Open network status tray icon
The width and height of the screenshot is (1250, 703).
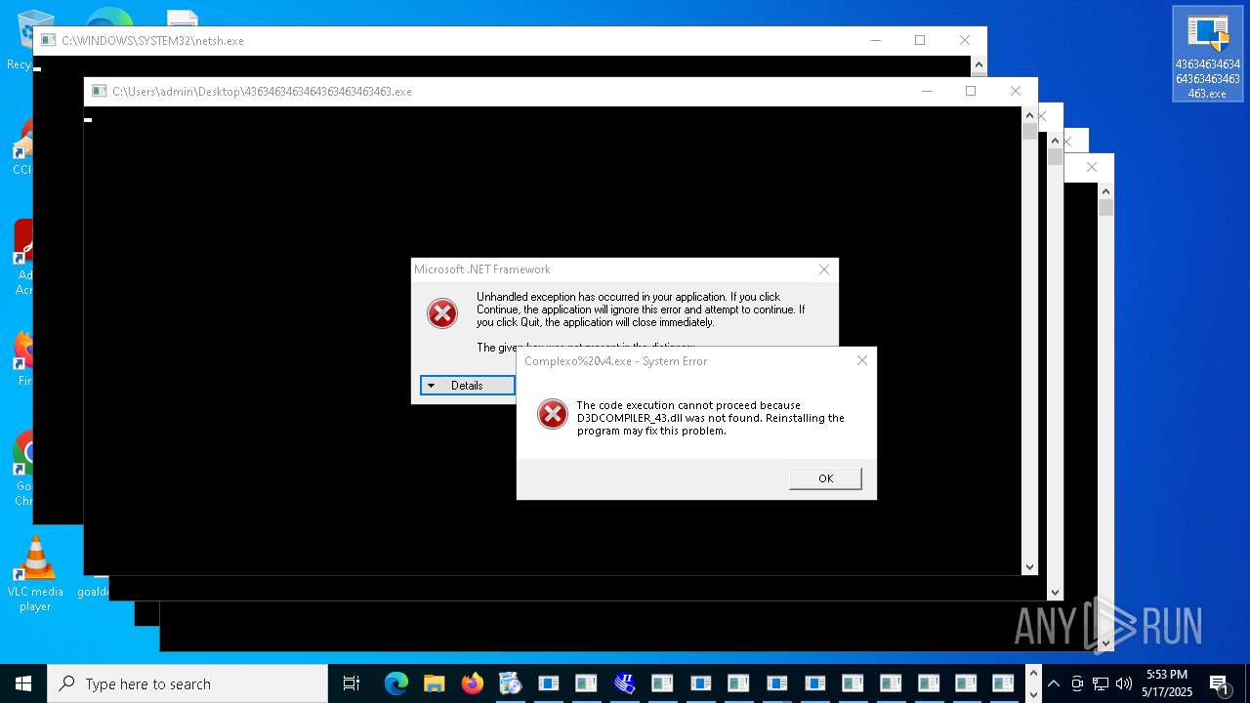tap(1101, 683)
